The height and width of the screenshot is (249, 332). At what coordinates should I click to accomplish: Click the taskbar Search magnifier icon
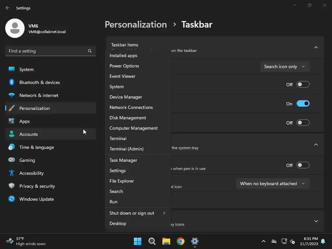(152, 241)
